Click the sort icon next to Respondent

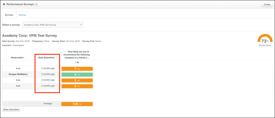(25, 58)
